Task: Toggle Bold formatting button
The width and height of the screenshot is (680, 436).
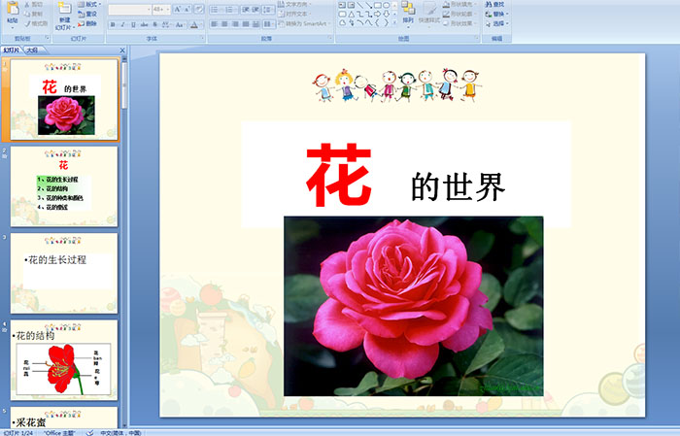Action: [x=112, y=24]
